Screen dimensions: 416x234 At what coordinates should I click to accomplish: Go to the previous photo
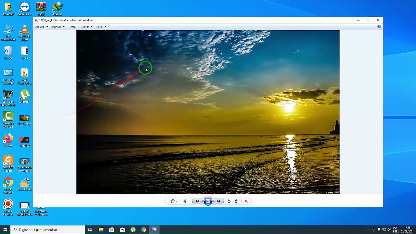coord(197,201)
